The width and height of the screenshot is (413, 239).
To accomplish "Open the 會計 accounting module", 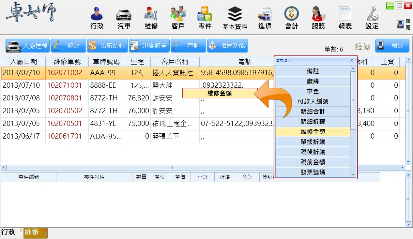I will pos(291,18).
